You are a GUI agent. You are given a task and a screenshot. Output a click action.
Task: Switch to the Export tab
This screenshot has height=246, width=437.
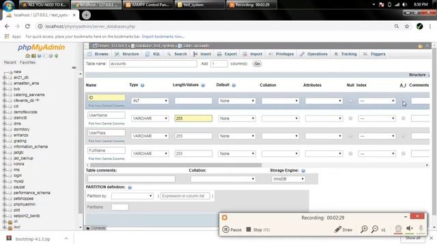click(227, 54)
